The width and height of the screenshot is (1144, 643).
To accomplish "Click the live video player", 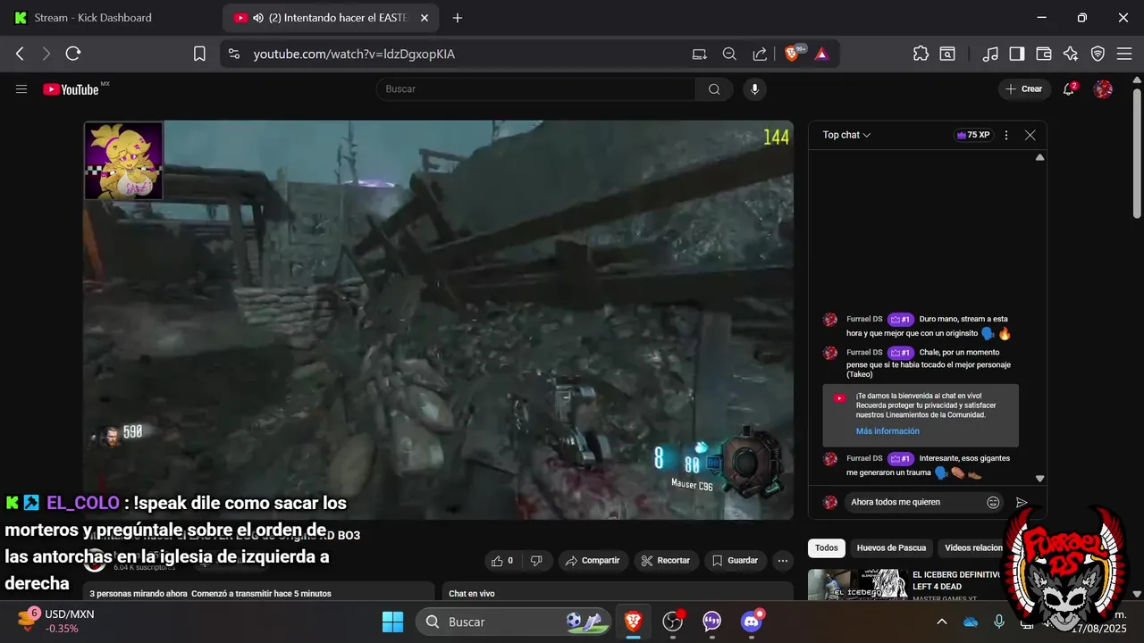I will click(x=439, y=320).
